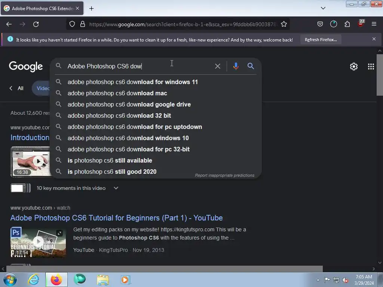Open the Action Center flag icon

coord(327,280)
